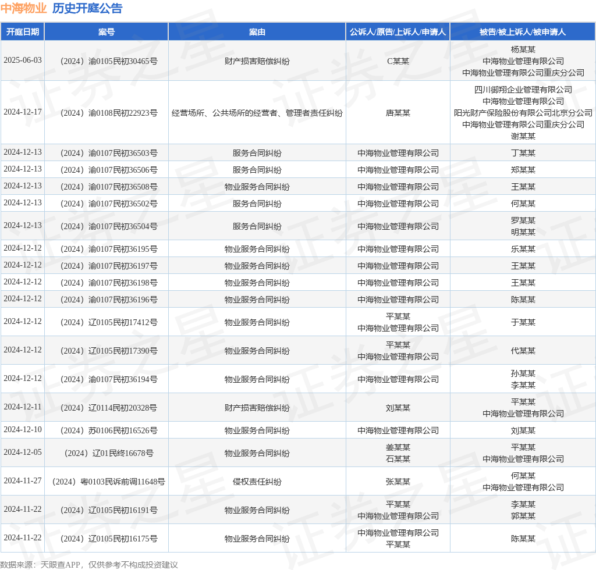Viewport: 596px width, 570px height.
Task: Click date 2024-11-27 cell
Action: pyautogui.click(x=23, y=481)
